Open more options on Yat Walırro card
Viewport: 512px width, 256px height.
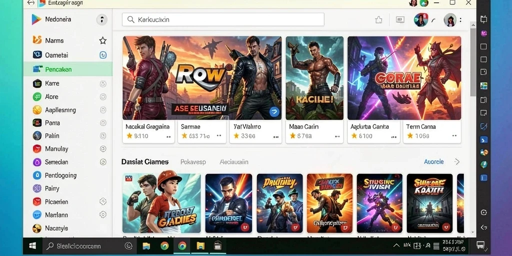click(x=276, y=137)
